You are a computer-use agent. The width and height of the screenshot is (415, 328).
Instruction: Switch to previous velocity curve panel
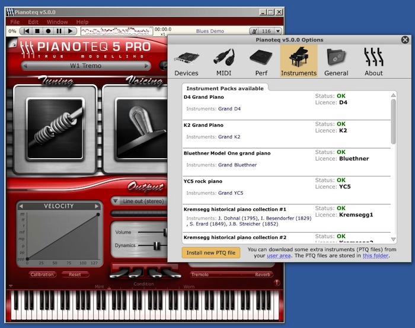[21, 206]
